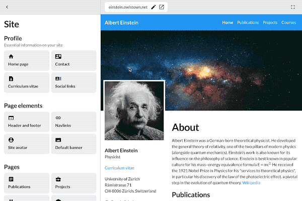Open Default banner settings card

click(74, 144)
